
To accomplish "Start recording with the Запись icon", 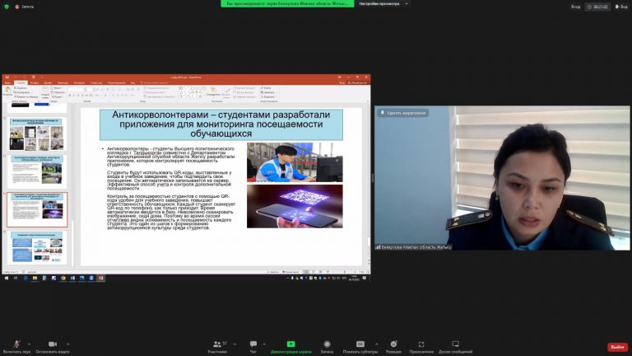I will point(327,344).
